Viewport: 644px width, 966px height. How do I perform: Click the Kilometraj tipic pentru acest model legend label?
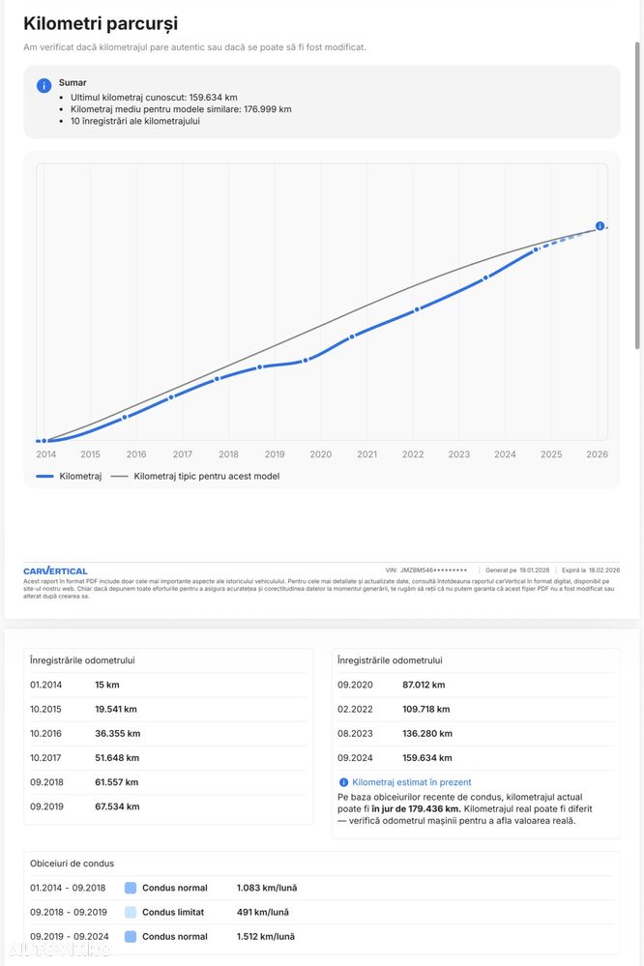coord(207,477)
